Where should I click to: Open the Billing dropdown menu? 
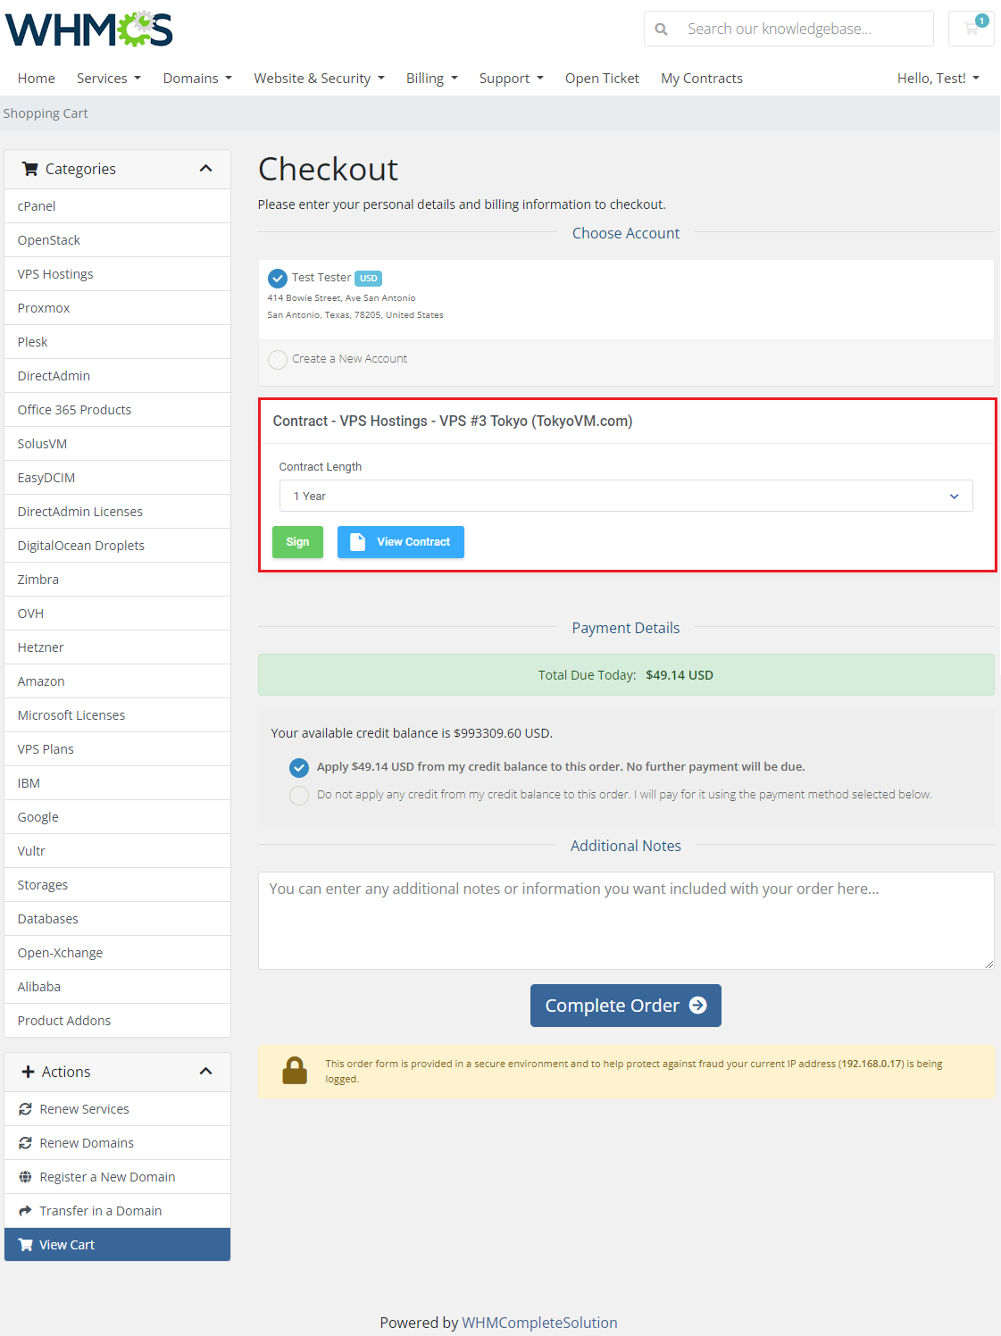click(x=432, y=79)
